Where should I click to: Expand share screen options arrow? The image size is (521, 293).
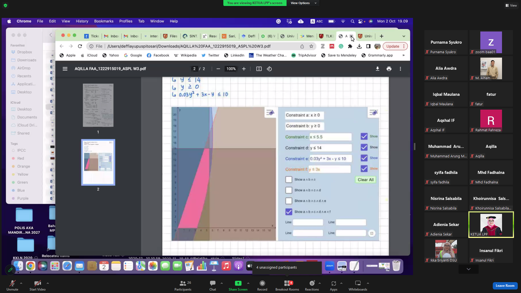[248, 283]
